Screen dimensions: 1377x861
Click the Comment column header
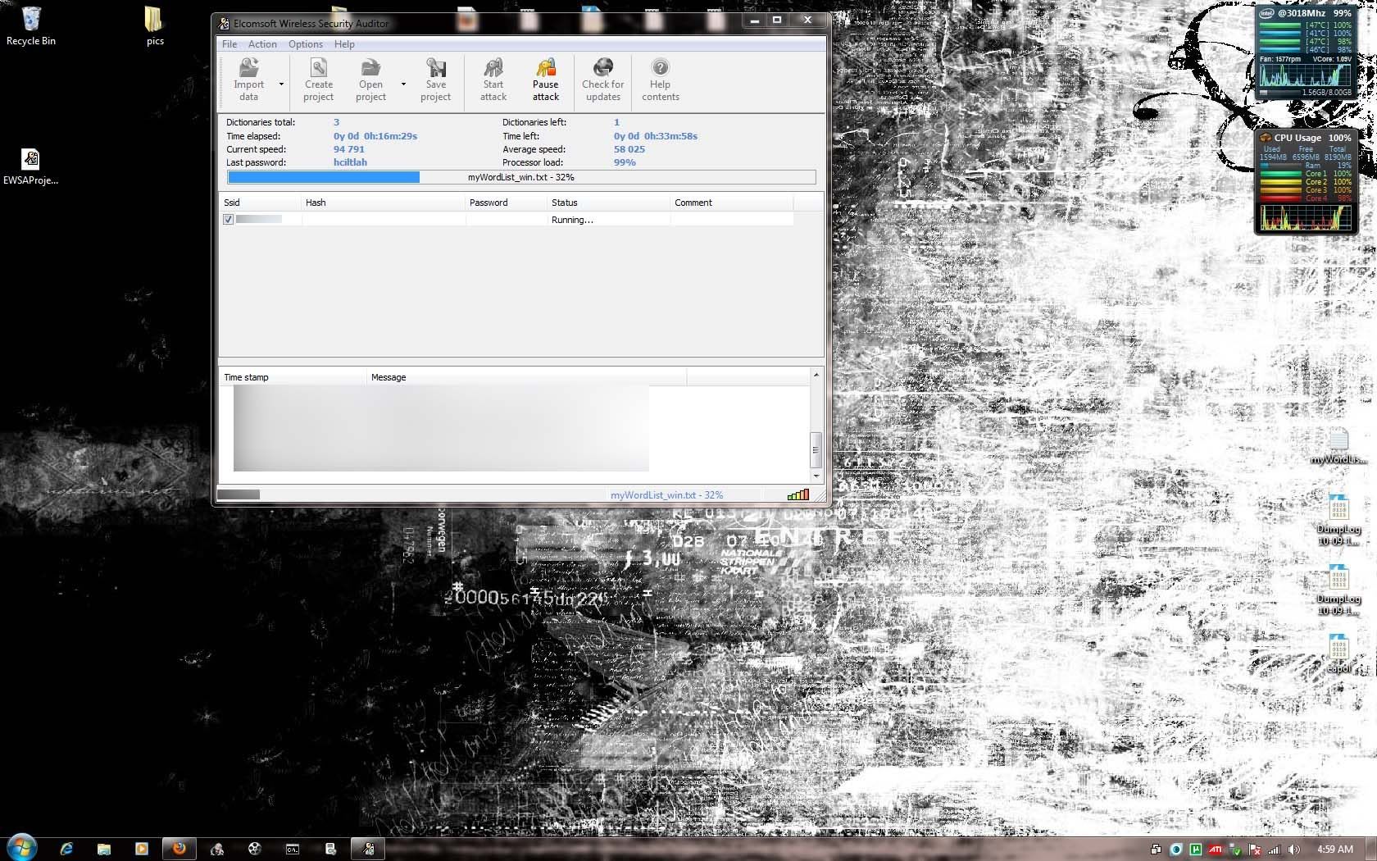pos(731,203)
